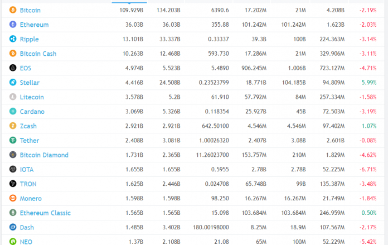Open the Cardano coin link

coord(32,112)
